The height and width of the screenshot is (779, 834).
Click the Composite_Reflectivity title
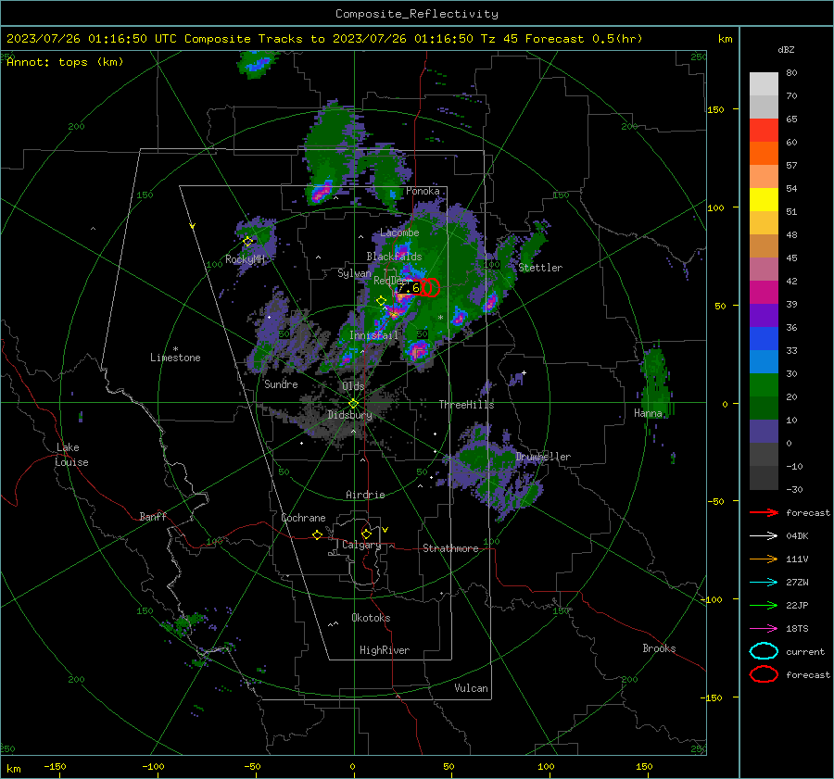coord(417,14)
